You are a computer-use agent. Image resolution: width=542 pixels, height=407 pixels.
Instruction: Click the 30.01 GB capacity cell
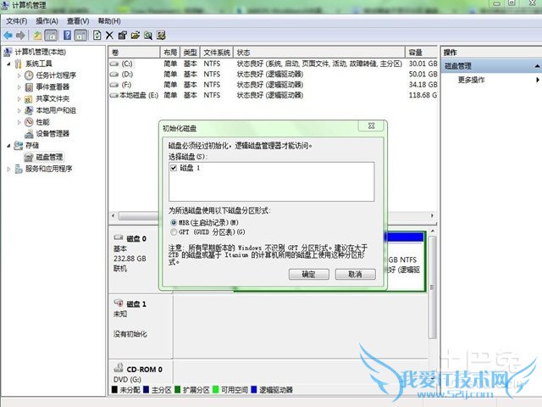pyautogui.click(x=423, y=64)
